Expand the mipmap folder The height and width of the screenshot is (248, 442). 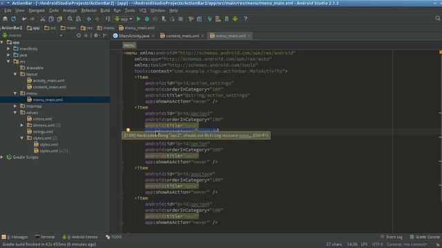[15, 106]
